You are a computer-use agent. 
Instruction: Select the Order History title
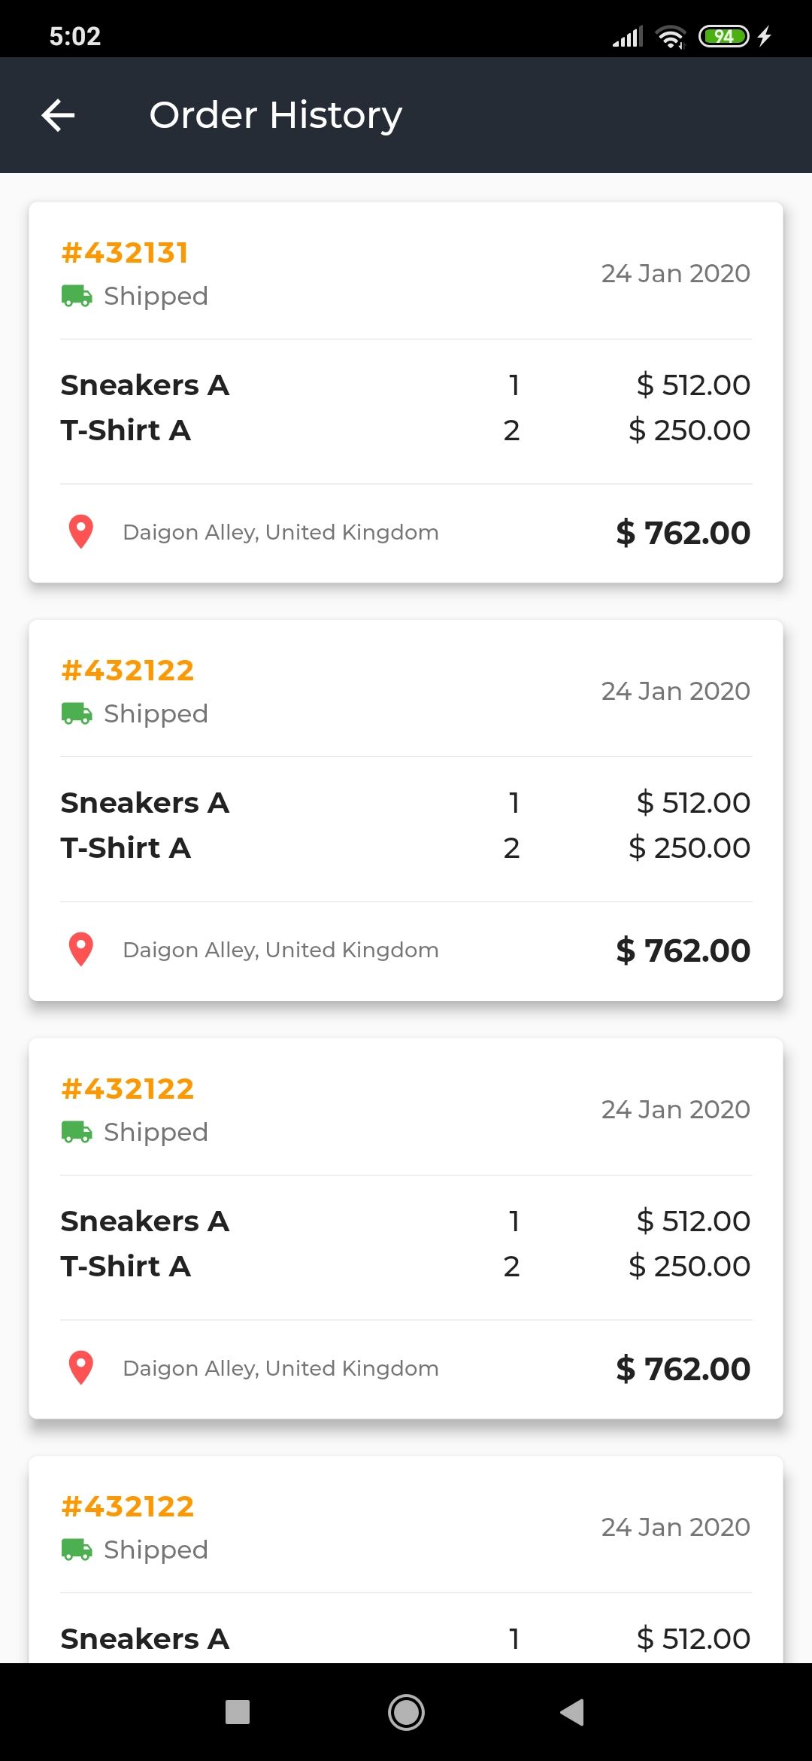pos(275,116)
